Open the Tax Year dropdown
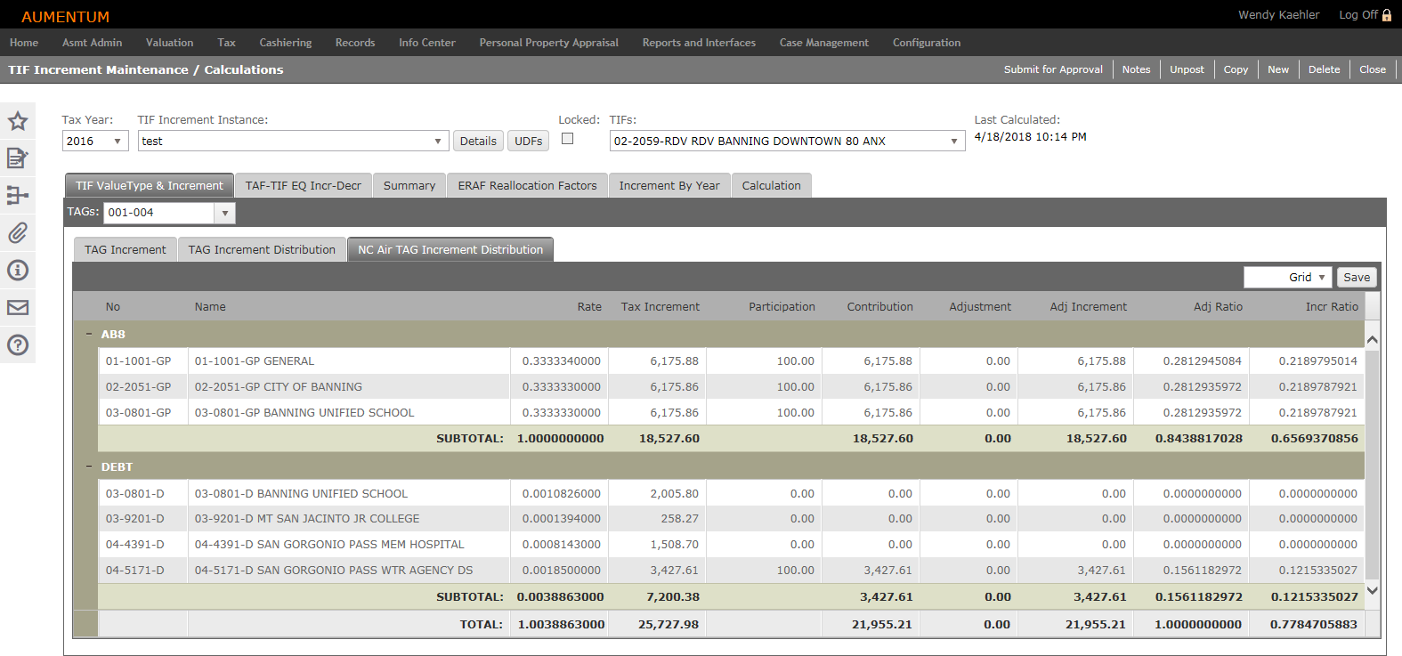Image resolution: width=1402 pixels, height=656 pixels. pyautogui.click(x=117, y=142)
